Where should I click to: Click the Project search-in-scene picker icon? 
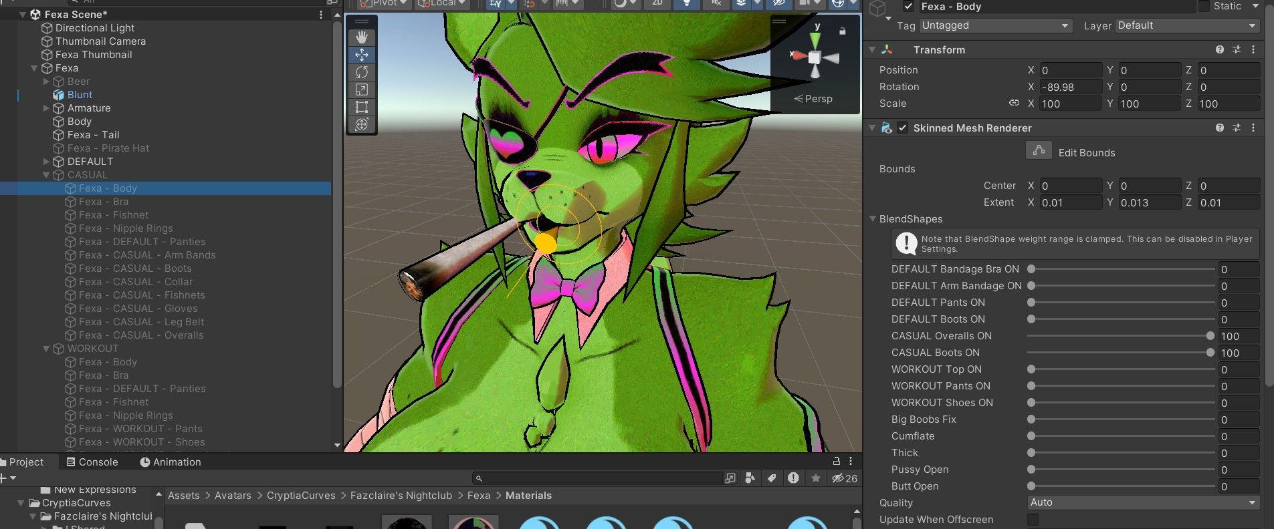point(730,478)
